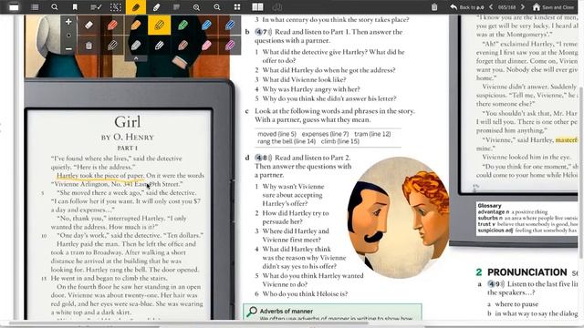
Task: Choose the striped purple highlighter pen
Action: (230, 46)
